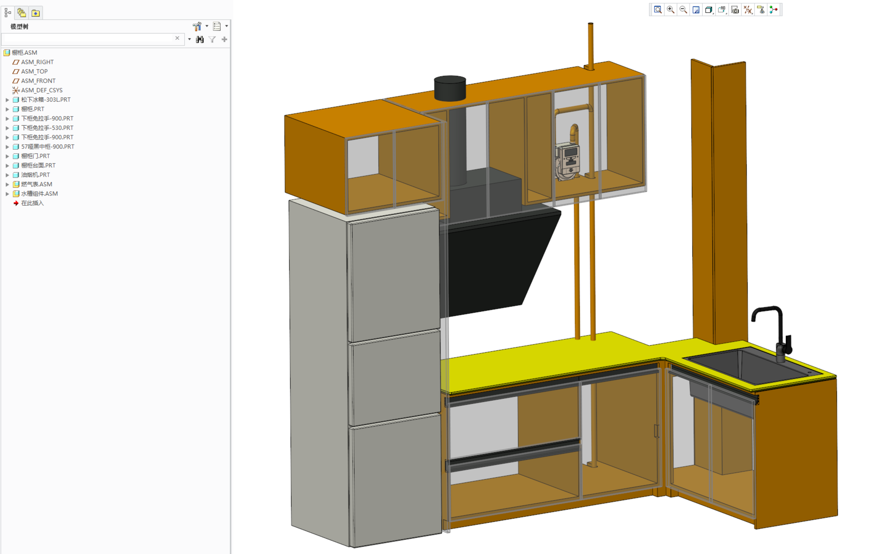
Task: Open datum display filters icon
Action: click(x=748, y=10)
